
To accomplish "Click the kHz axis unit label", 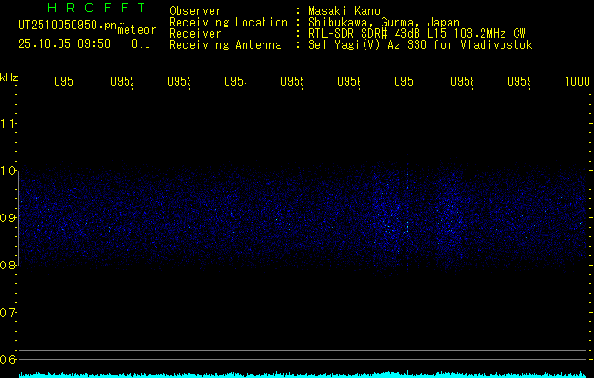I will pyautogui.click(x=8, y=77).
